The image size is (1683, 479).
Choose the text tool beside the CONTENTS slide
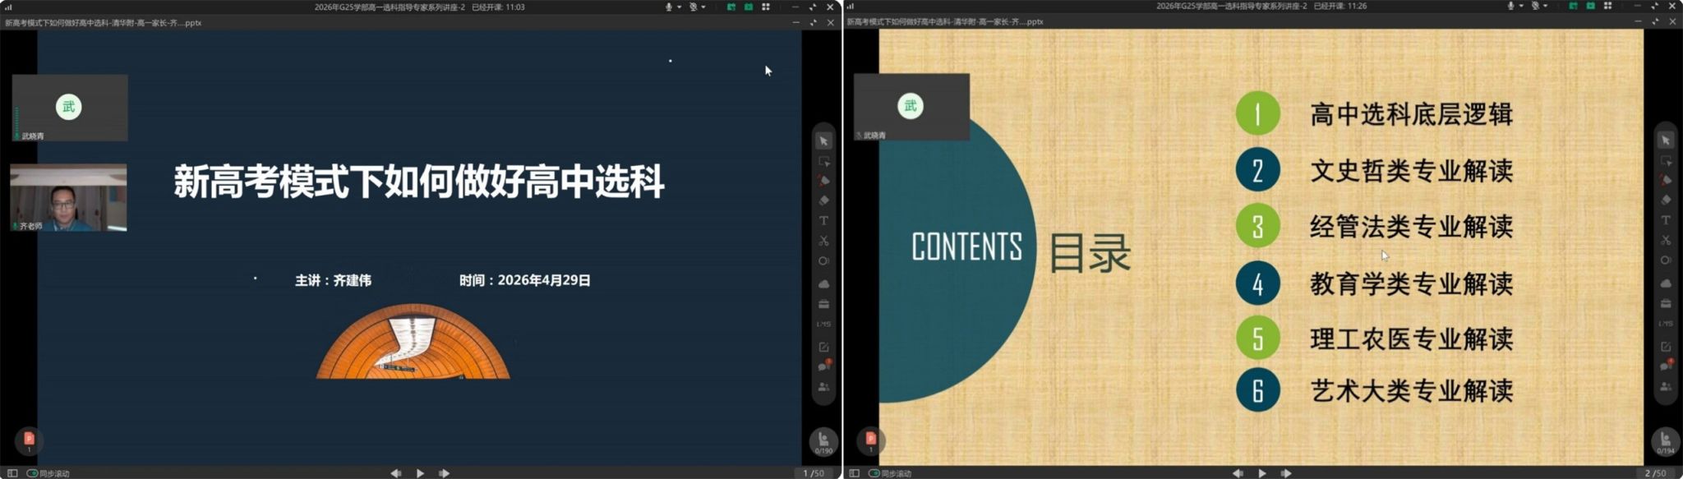(x=1666, y=220)
